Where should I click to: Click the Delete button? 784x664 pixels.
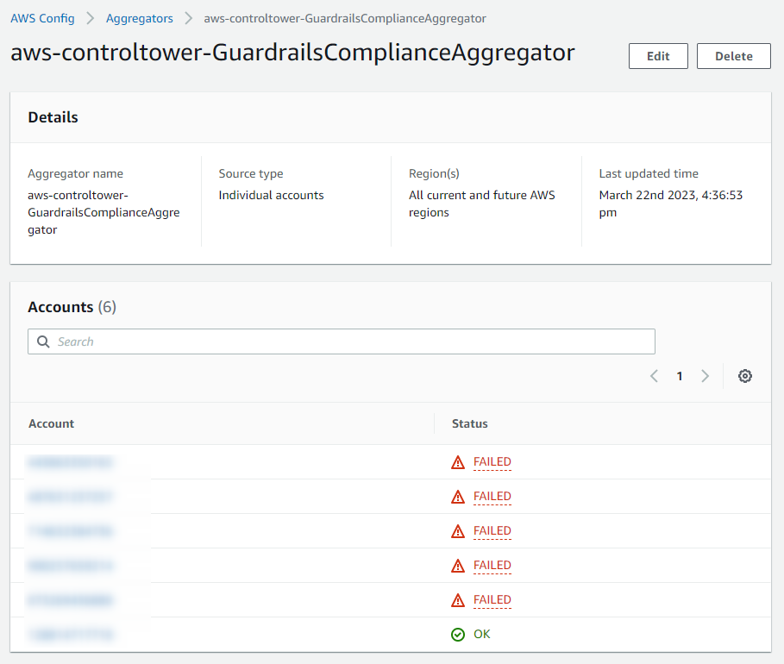733,56
